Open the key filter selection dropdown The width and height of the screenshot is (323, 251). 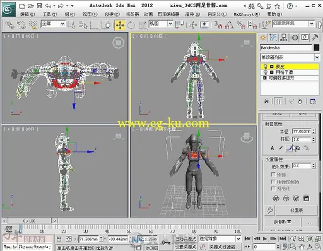(x=238, y=239)
